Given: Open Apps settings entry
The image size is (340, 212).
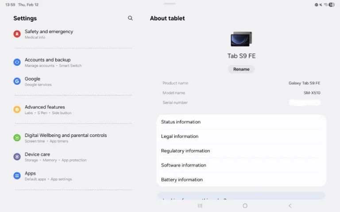Looking at the screenshot, I should pos(73,176).
